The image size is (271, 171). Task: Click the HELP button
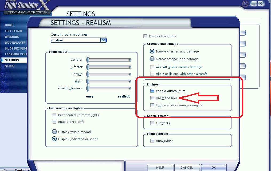(x=160, y=168)
